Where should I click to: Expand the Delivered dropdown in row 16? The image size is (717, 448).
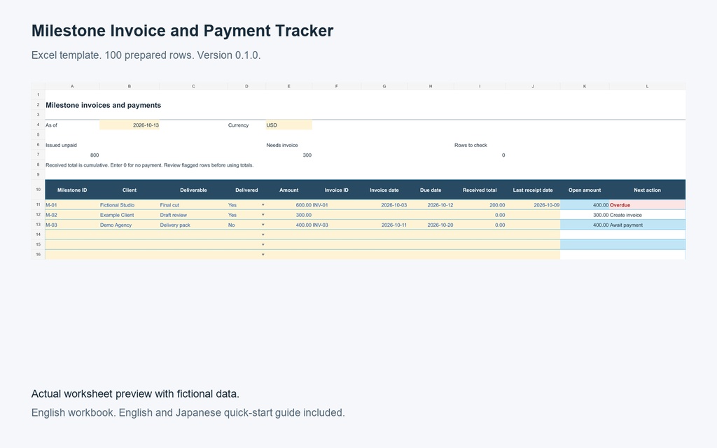263,255
